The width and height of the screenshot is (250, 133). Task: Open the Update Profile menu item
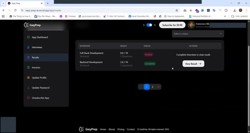tap(46, 78)
